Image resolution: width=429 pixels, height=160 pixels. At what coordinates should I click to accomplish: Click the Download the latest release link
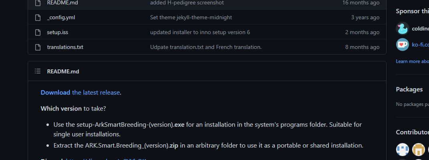pyautogui.click(x=80, y=93)
